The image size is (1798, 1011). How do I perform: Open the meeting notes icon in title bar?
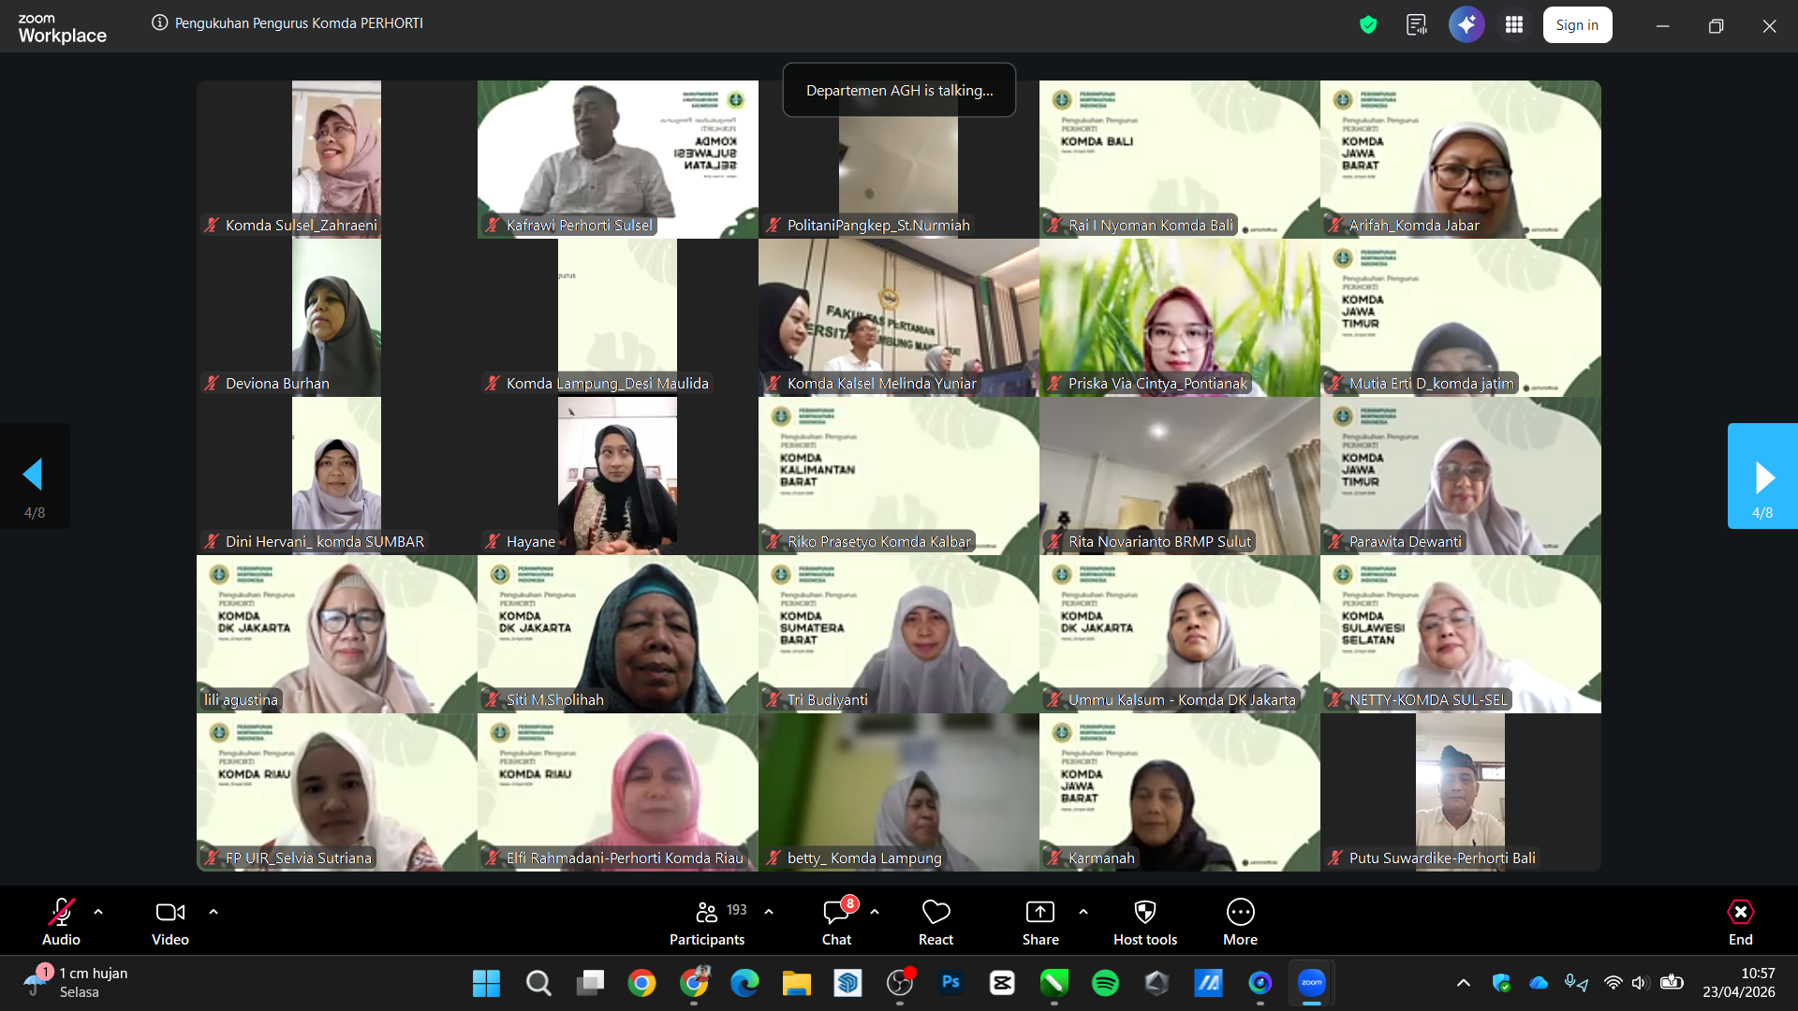[x=1416, y=25]
